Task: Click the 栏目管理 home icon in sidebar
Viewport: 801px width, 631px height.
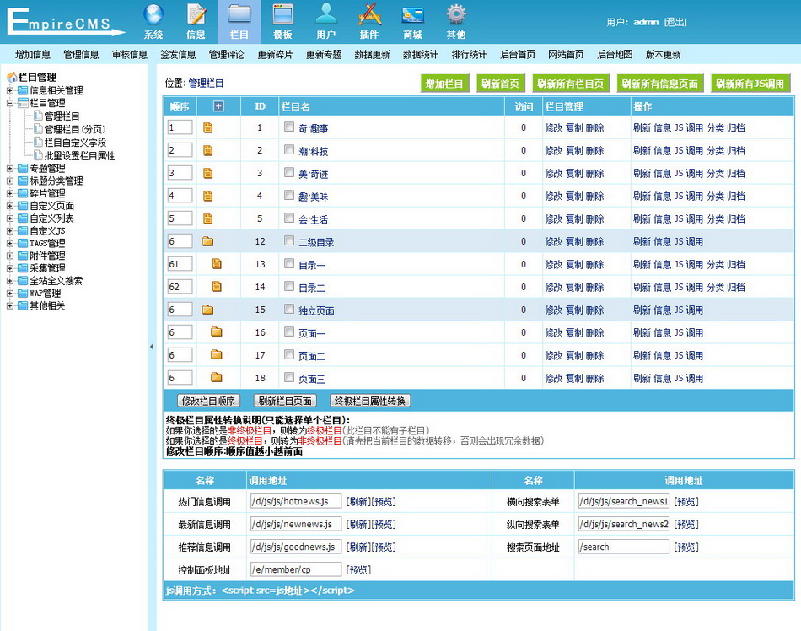Action: pos(12,77)
